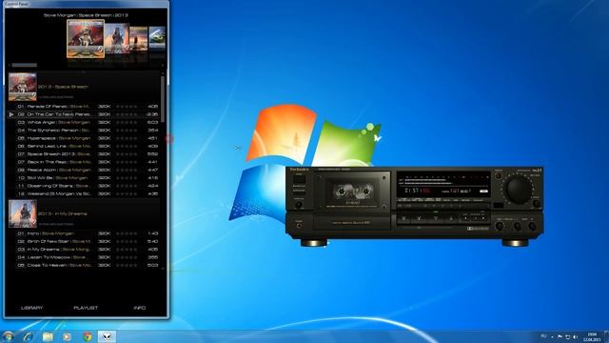Click the taskbar clock and date
The image size is (609, 343).
coord(592,336)
